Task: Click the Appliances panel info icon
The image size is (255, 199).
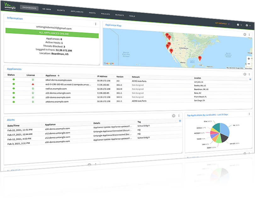Action: pyautogui.click(x=245, y=74)
